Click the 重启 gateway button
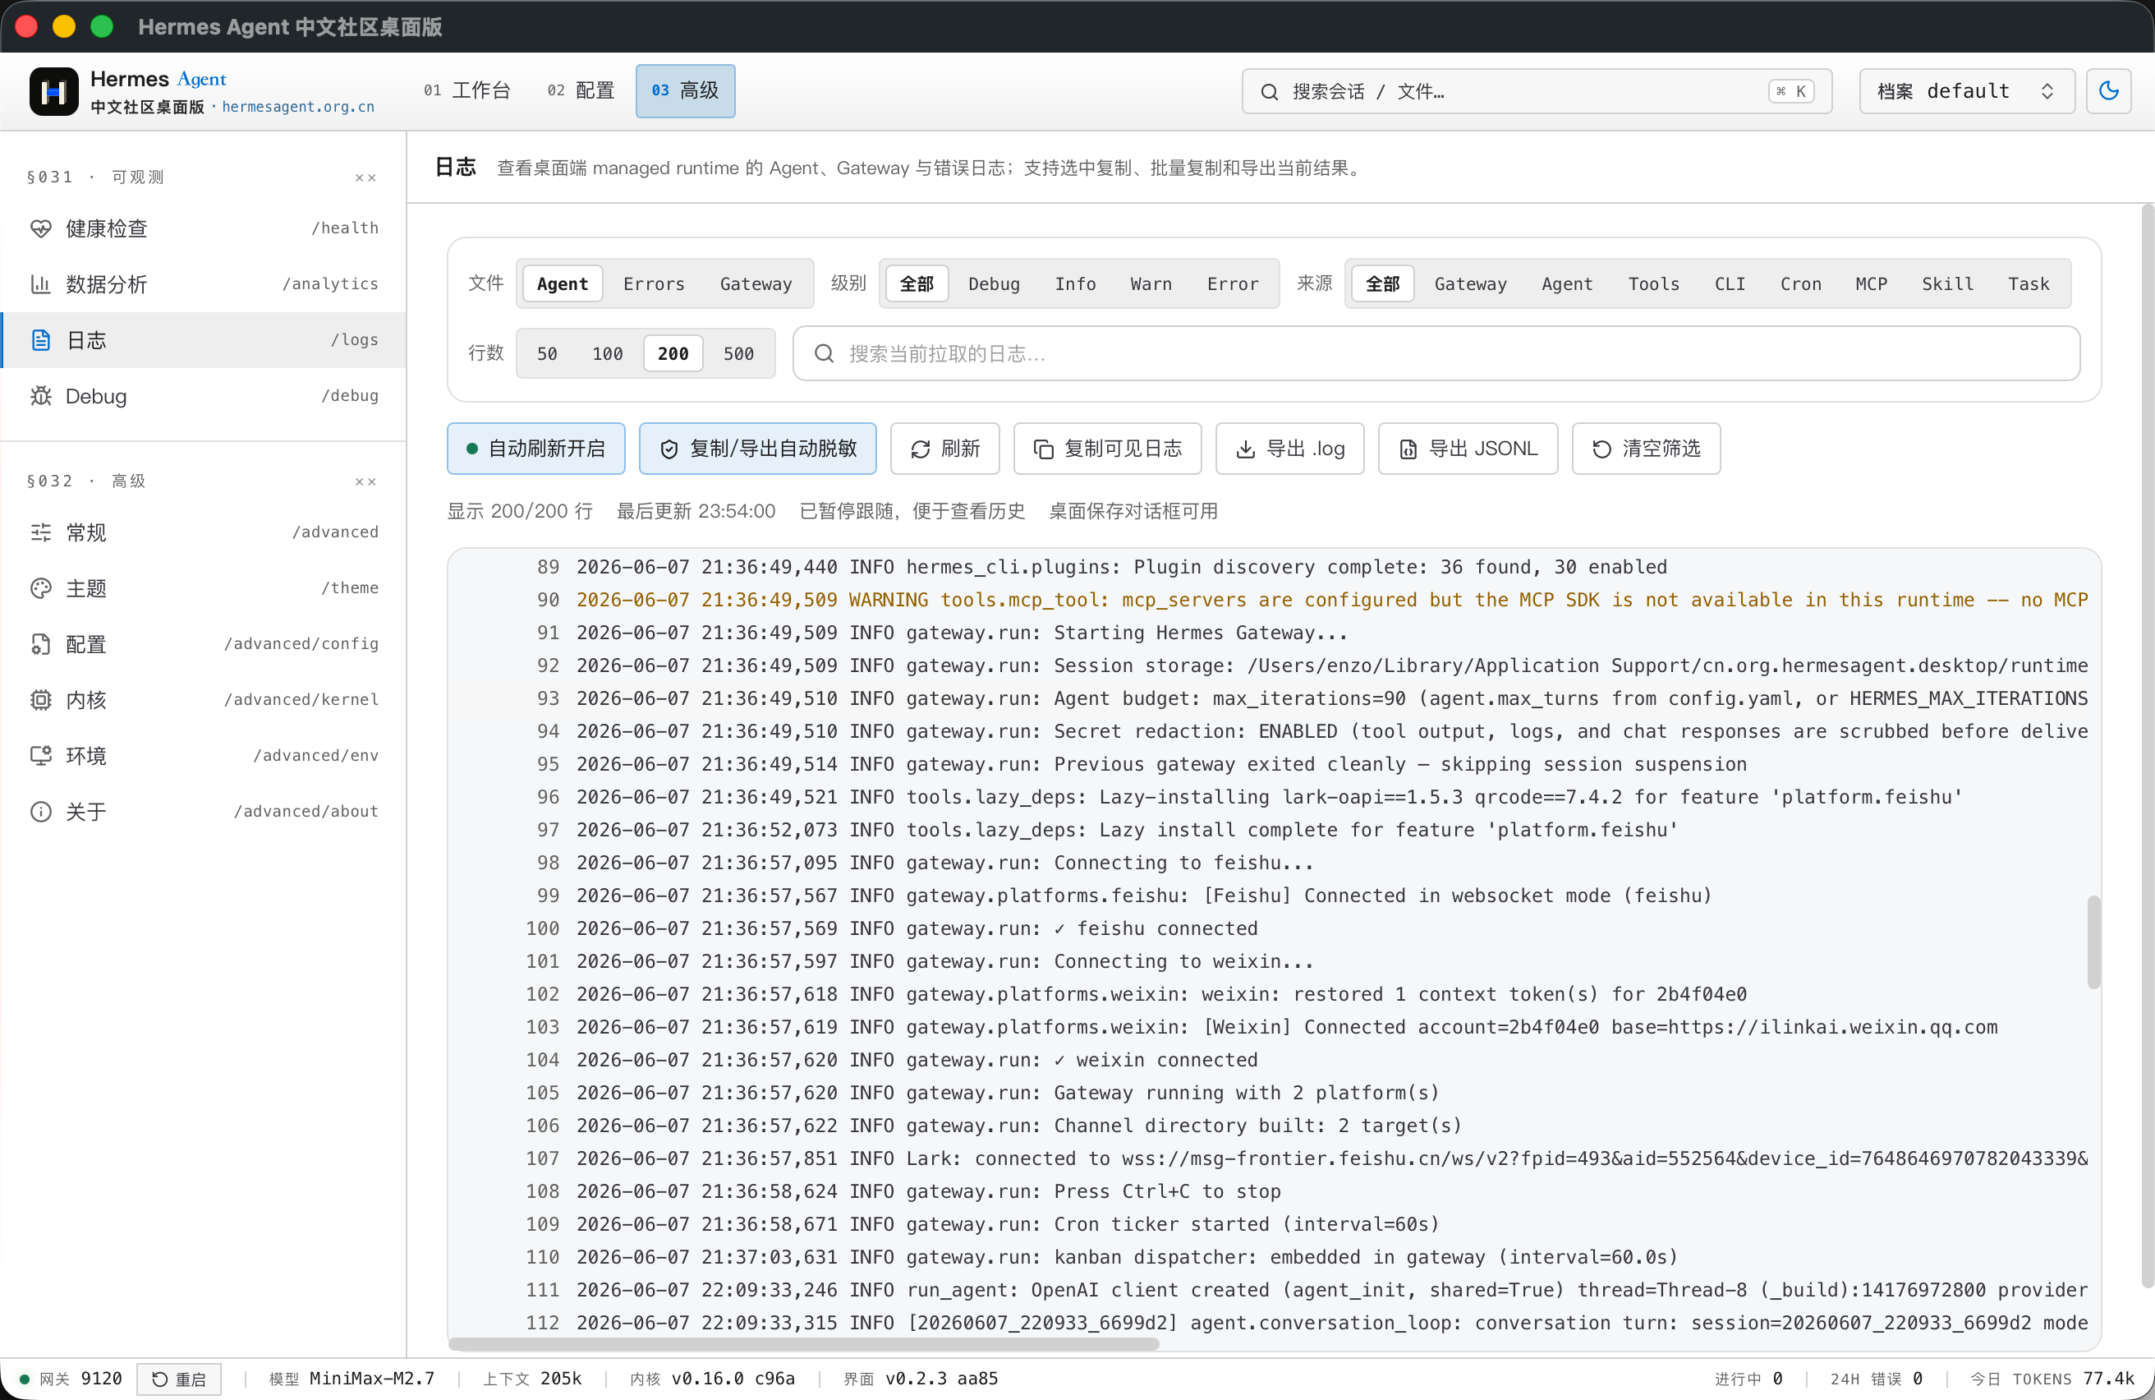Image resolution: width=2155 pixels, height=1400 pixels. 178,1379
